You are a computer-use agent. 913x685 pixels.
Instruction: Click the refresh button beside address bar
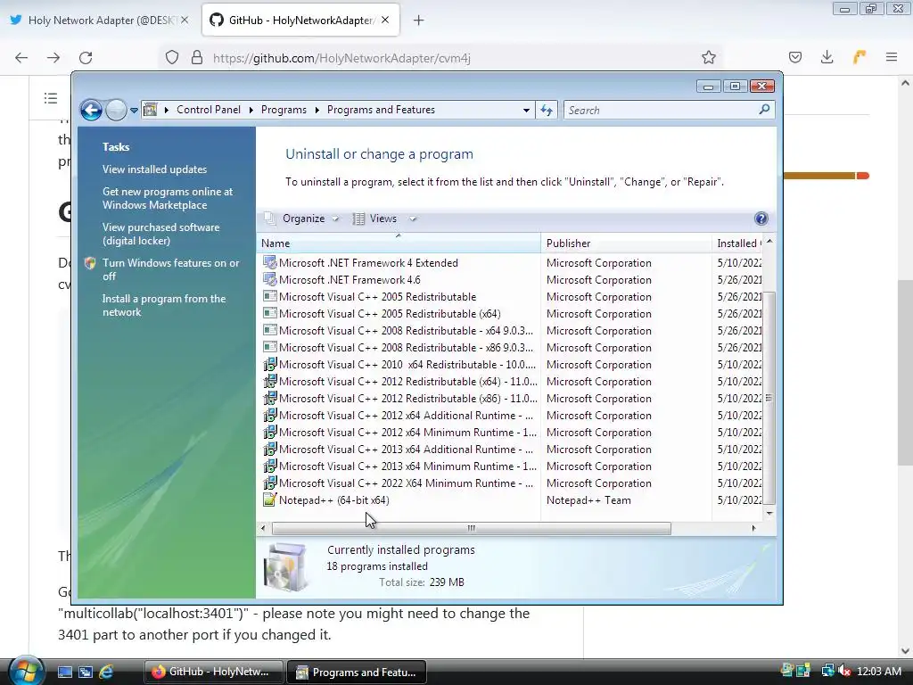click(x=547, y=110)
